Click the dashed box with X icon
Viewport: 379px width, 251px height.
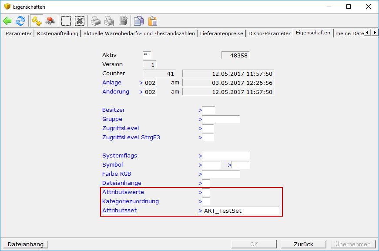(x=79, y=21)
